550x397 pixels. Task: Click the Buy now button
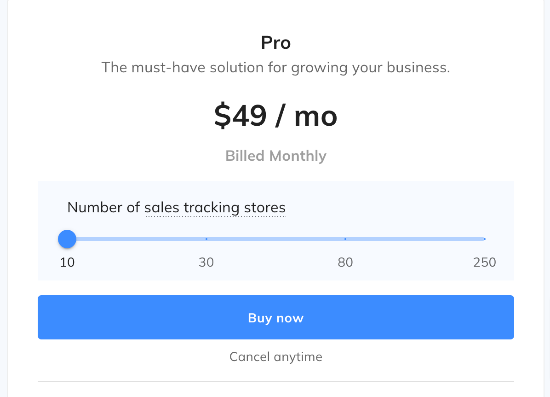[276, 317]
